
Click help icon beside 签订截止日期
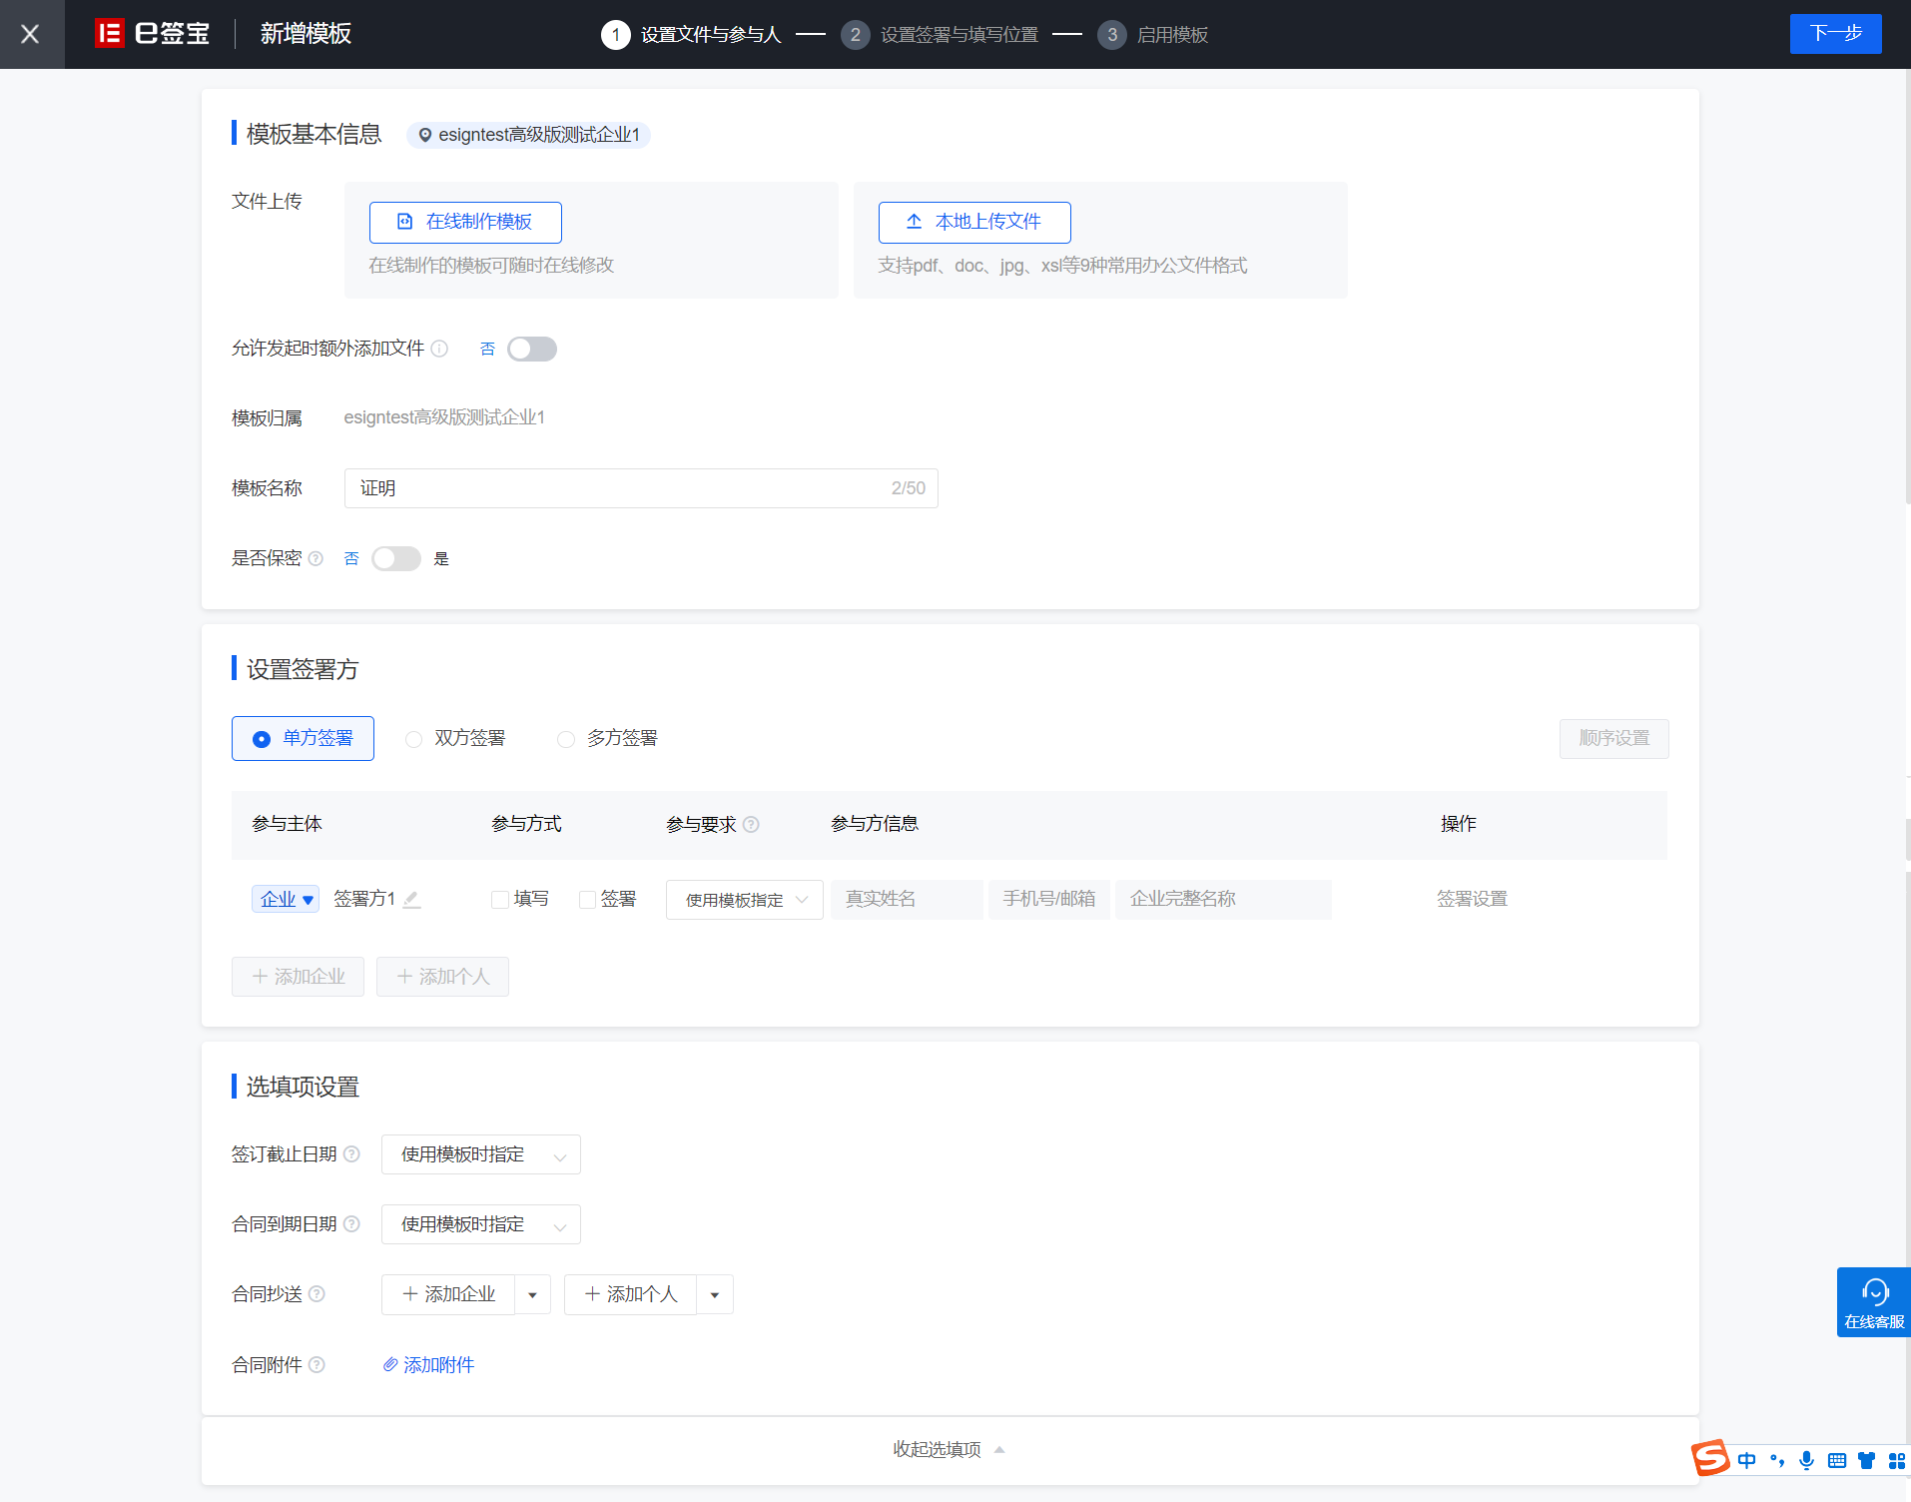pos(351,1154)
